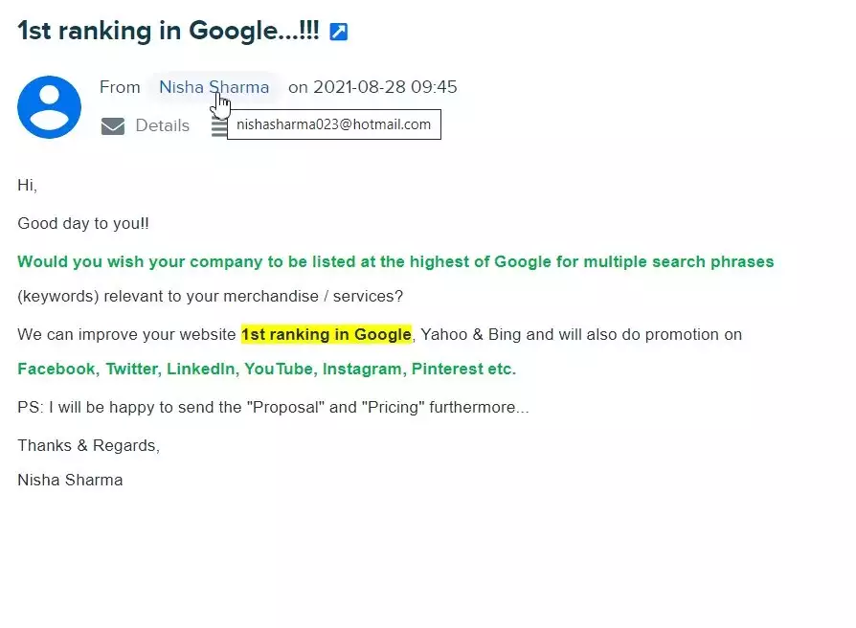
Task: Click the envelope Details icon
Action: [x=113, y=126]
